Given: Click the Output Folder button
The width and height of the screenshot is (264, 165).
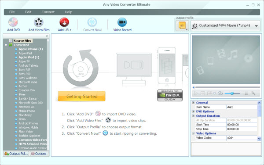Looking at the screenshot, I should click(x=16, y=154).
